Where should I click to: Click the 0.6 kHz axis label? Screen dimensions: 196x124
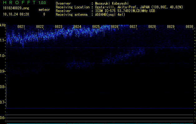(2, 118)
